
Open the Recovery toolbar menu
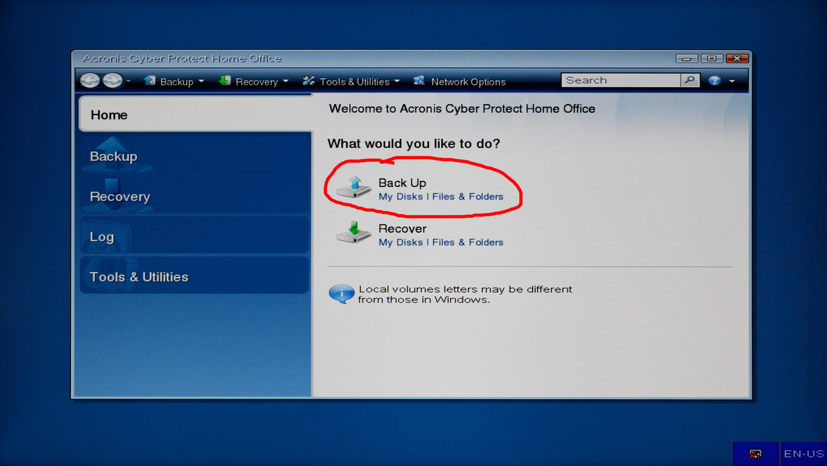pyautogui.click(x=253, y=81)
